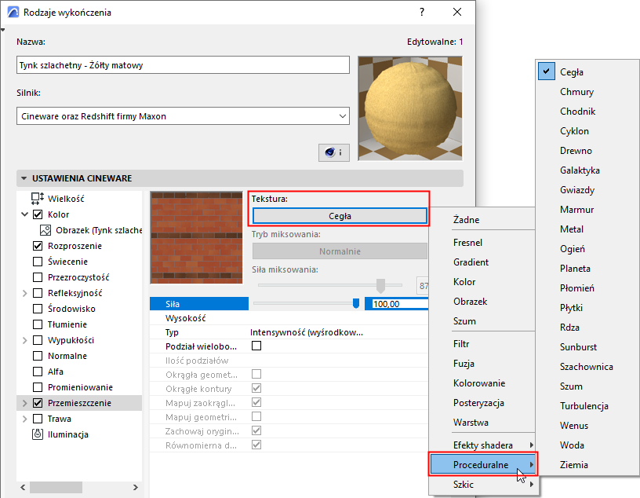The width and height of the screenshot is (640, 498).
Task: Click the channel list scroll right arrow
Action: tap(136, 487)
